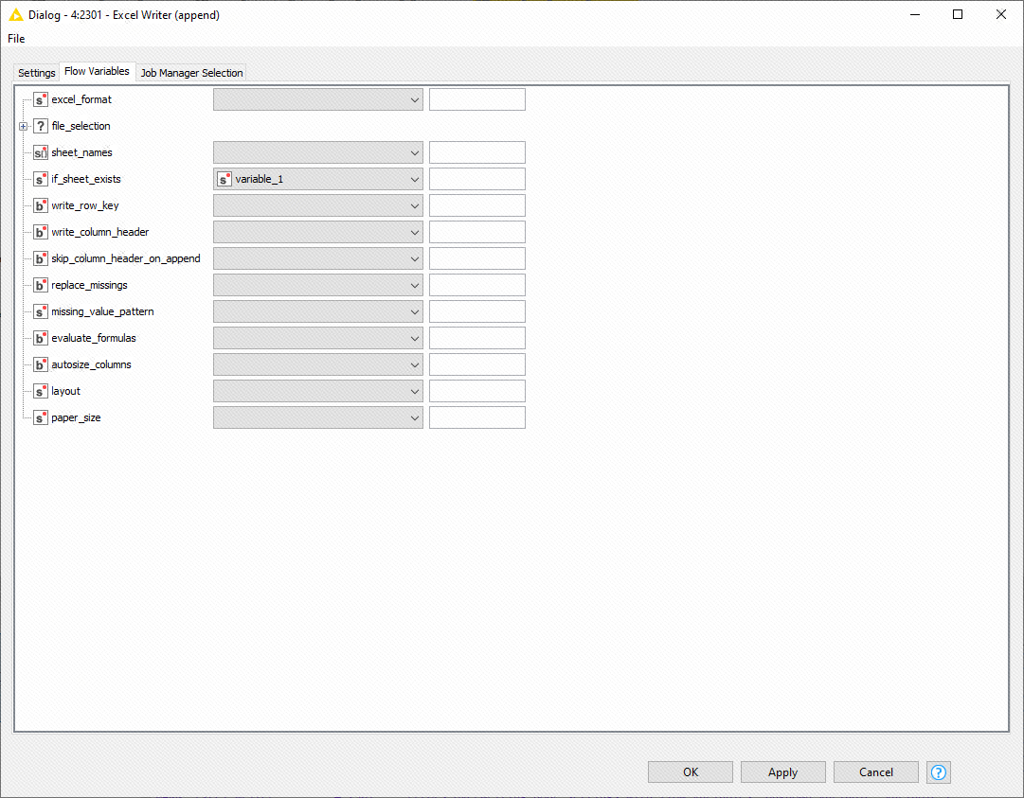The height and width of the screenshot is (798, 1024).
Task: Click the Apply button
Action: pos(782,771)
